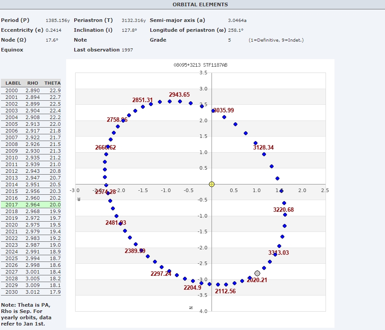Click the THETA value 20.0
This screenshot has width=385, height=330.
point(55,205)
